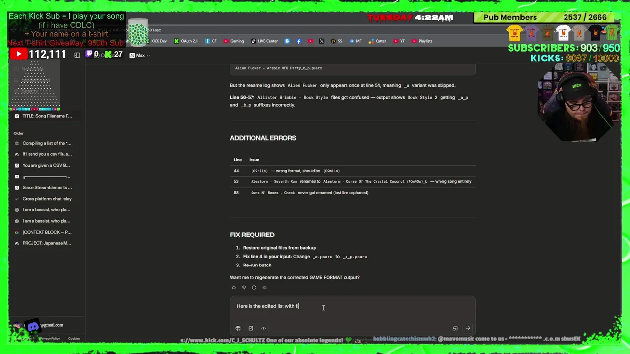Open Cutter bookmark
The width and height of the screenshot is (630, 354).
coord(378,41)
